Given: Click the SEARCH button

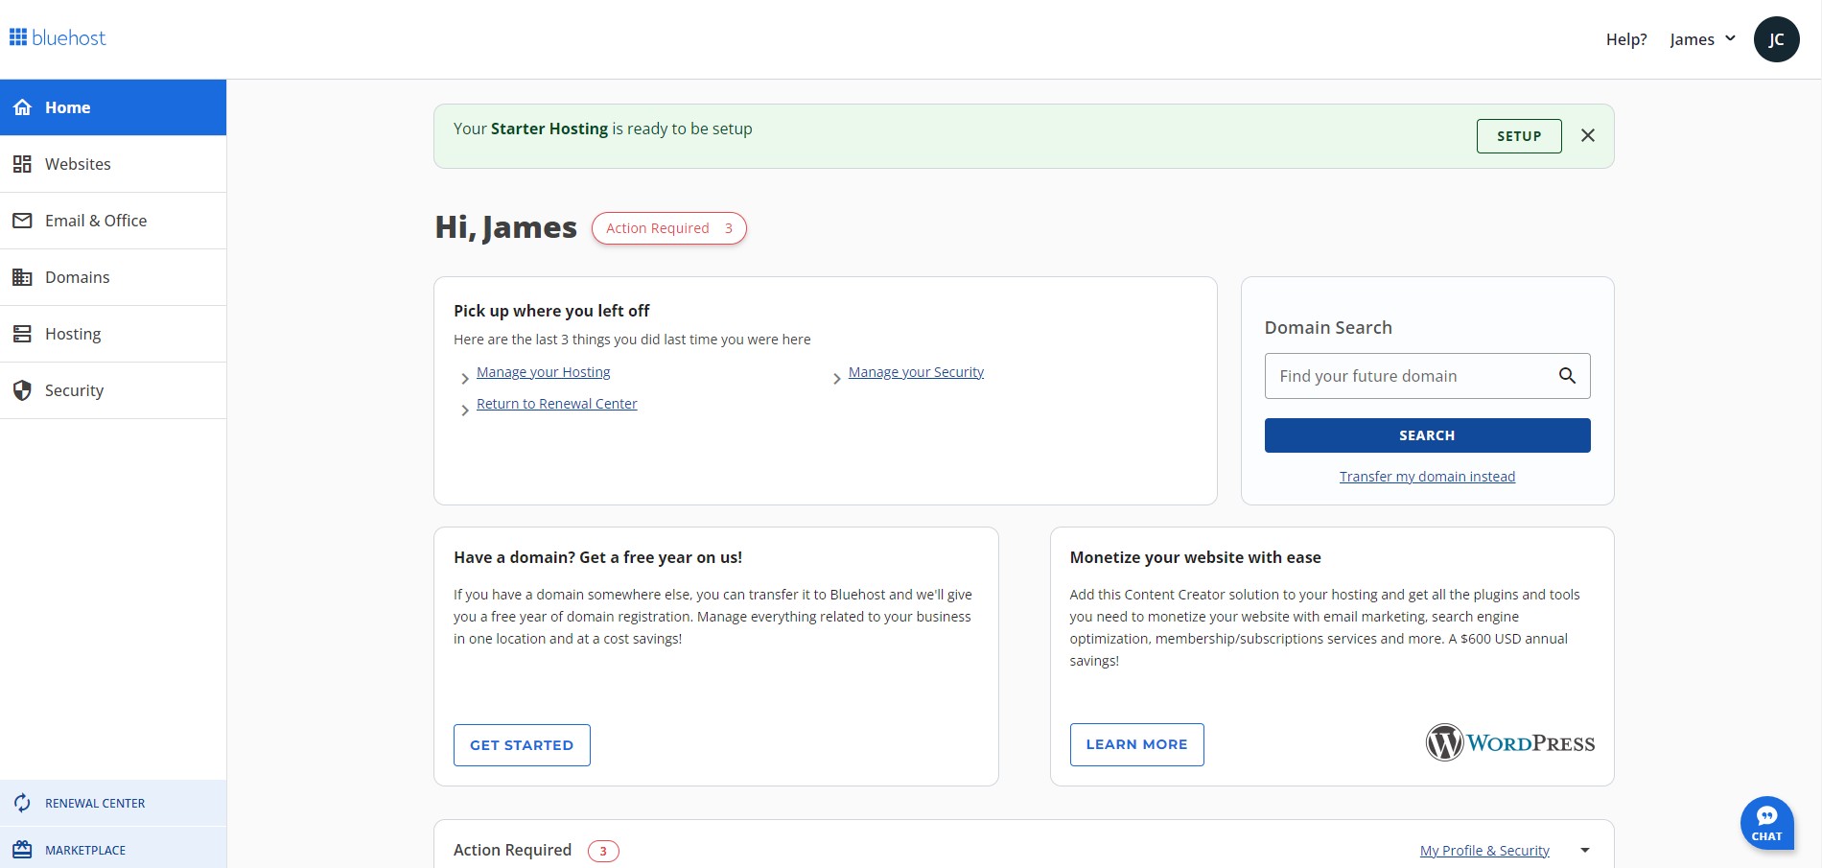Looking at the screenshot, I should point(1427,435).
